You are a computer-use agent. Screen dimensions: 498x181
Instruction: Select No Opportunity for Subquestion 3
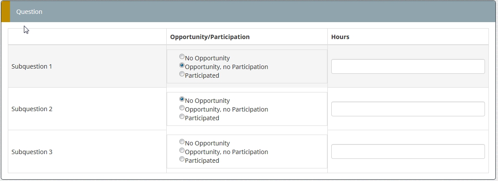pos(182,142)
